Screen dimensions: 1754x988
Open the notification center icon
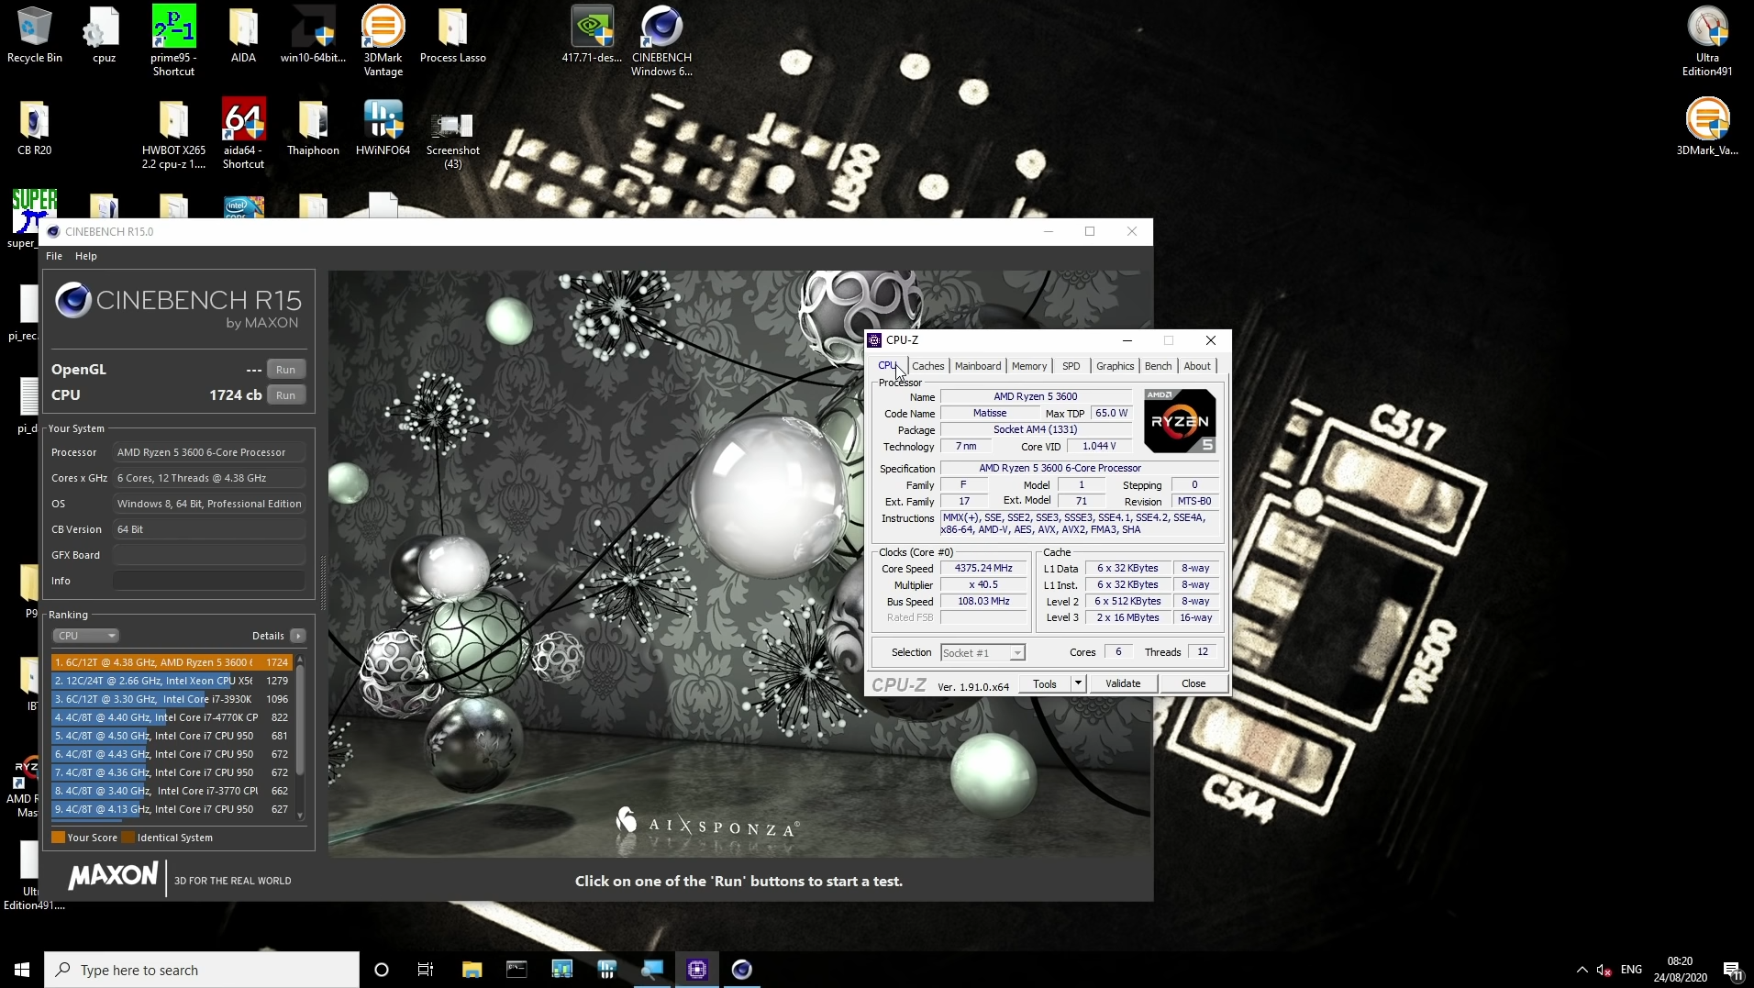pos(1732,970)
